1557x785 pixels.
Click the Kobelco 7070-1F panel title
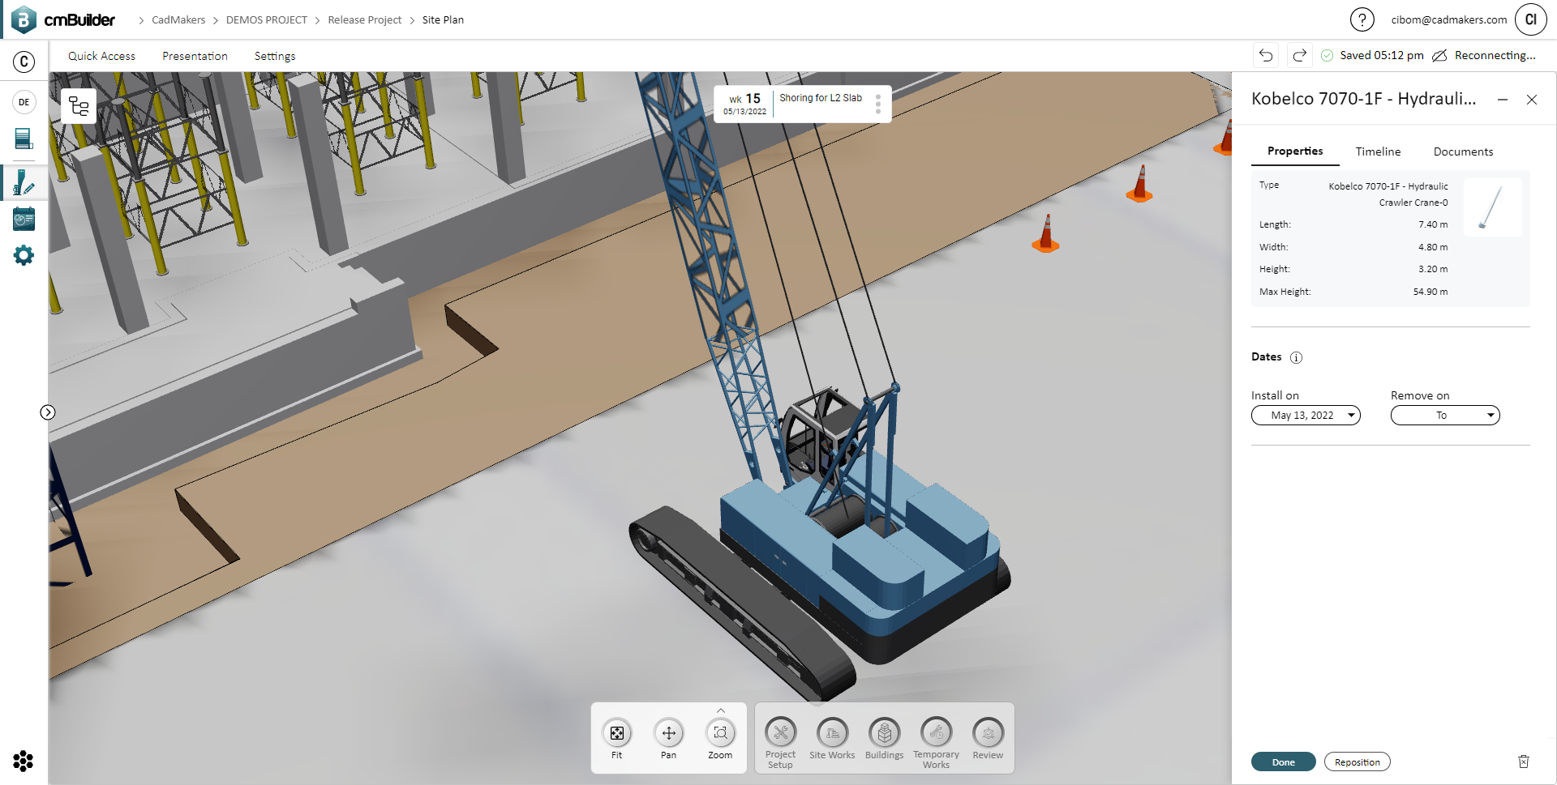click(1363, 99)
